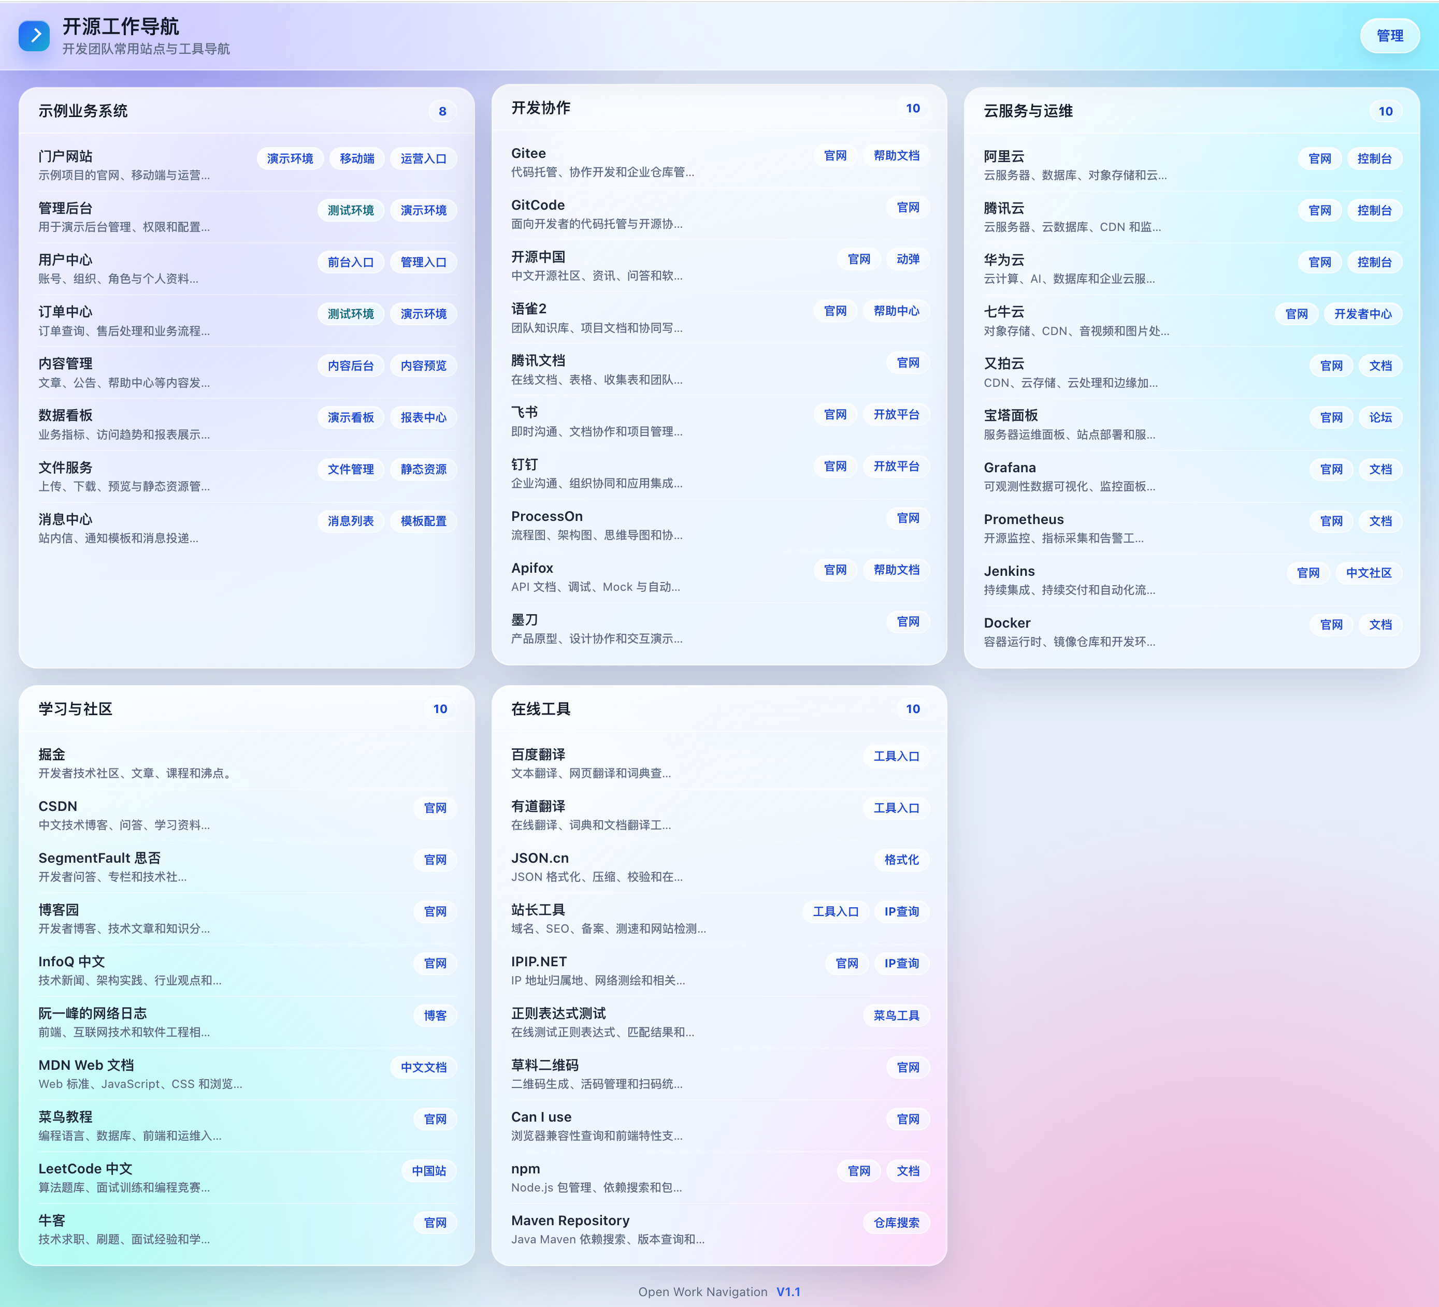Image resolution: width=1439 pixels, height=1307 pixels.
Task: Open 开源中国 动弹 link
Action: click(908, 259)
